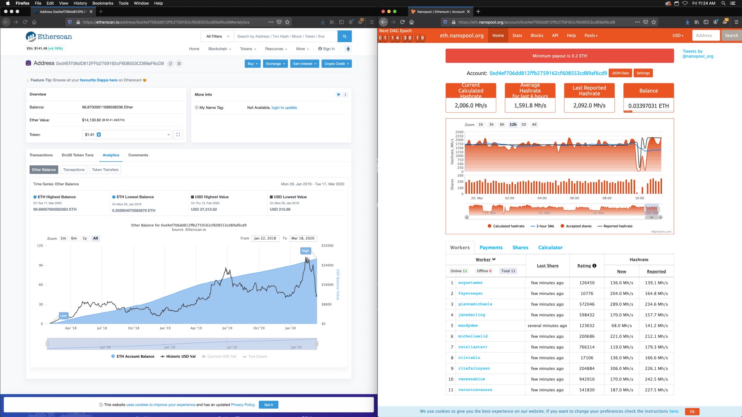Click the Etherscan search magnifier button
Screen dimensions: 742x417
tap(344, 36)
